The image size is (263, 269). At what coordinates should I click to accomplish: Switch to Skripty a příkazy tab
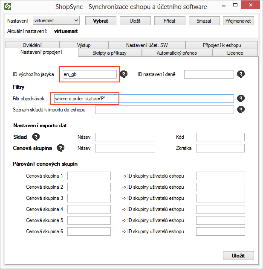tap(110, 53)
